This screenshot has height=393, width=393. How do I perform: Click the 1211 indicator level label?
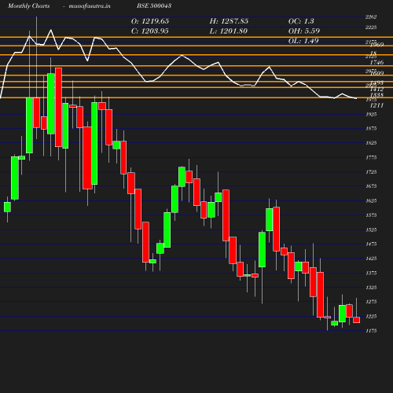(x=376, y=105)
